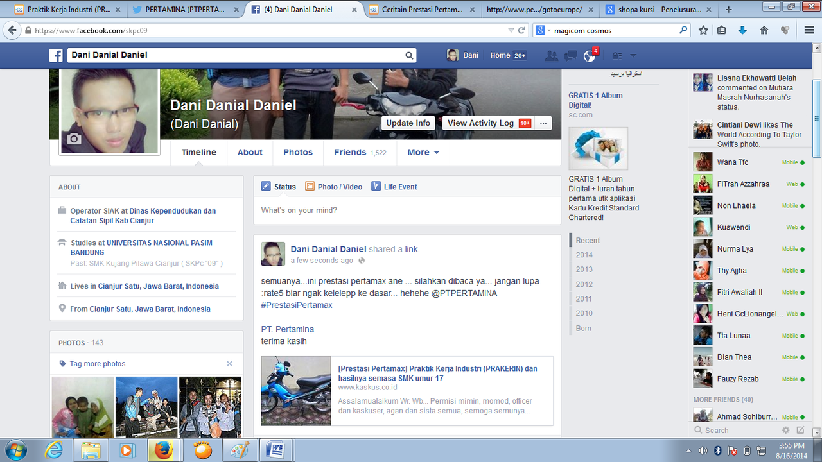Open Internet Explorer from taskbar

(x=53, y=450)
